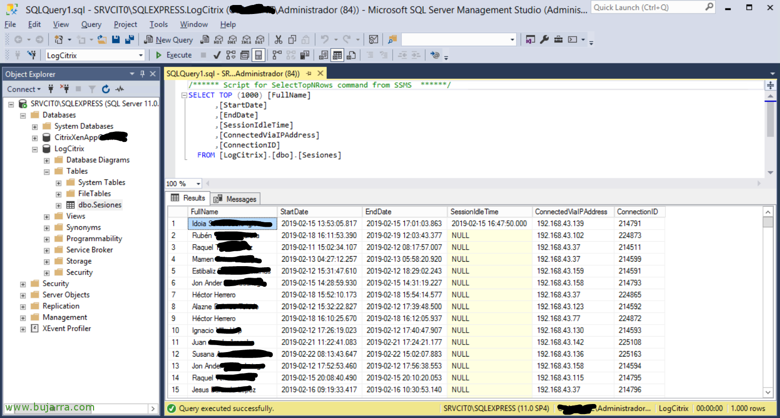Start a DMX query from toolbar

232,40
